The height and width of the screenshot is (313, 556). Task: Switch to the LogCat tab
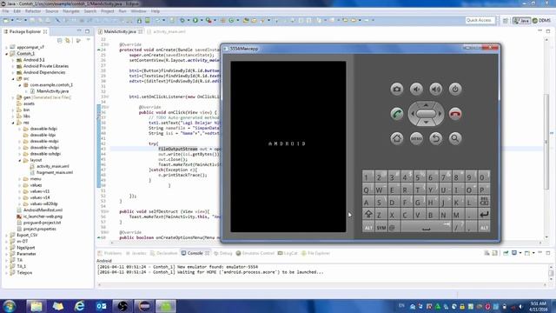coord(288,253)
